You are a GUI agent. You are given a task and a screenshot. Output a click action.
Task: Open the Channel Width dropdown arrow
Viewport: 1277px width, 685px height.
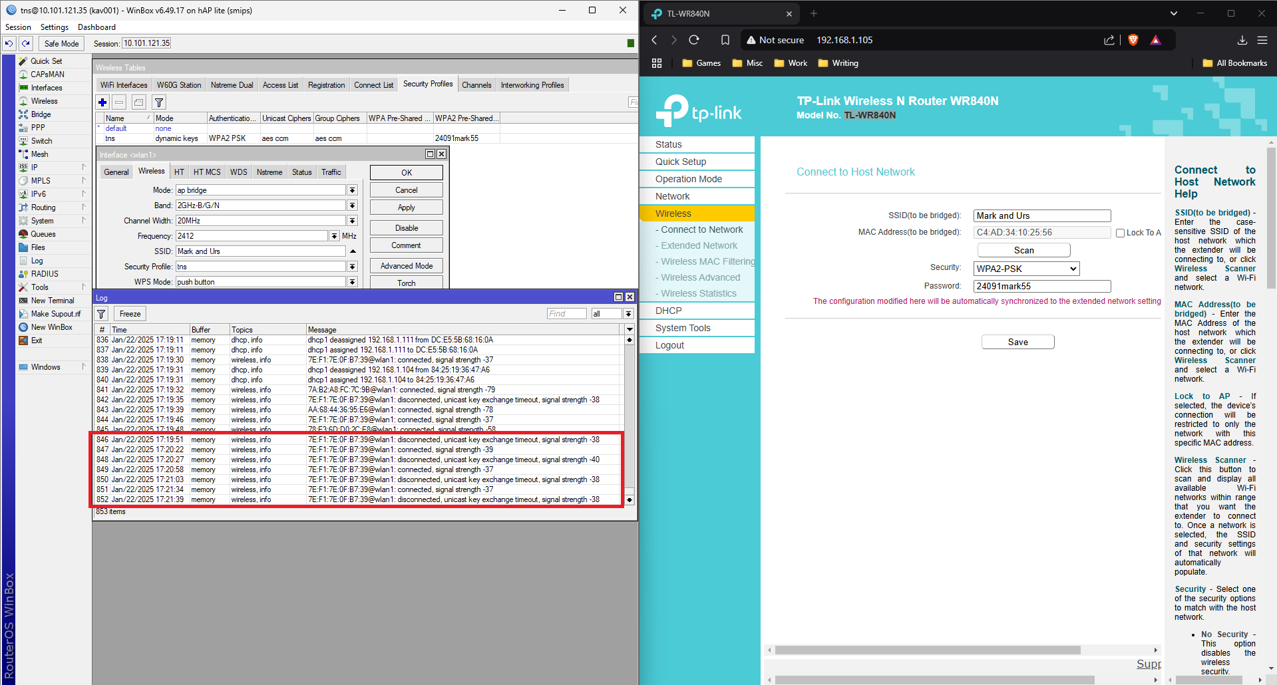point(352,221)
